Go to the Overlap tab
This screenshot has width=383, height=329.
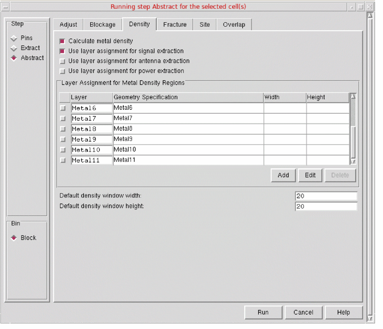[x=234, y=25]
